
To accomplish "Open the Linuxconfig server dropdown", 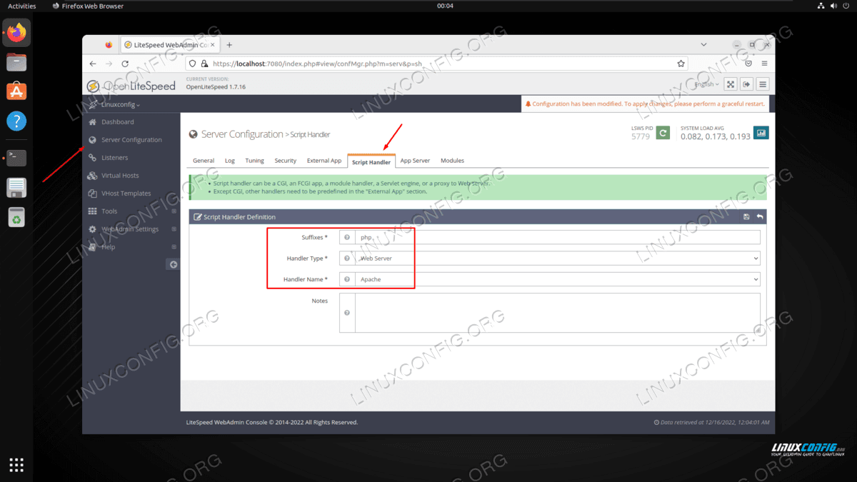I will 121,104.
